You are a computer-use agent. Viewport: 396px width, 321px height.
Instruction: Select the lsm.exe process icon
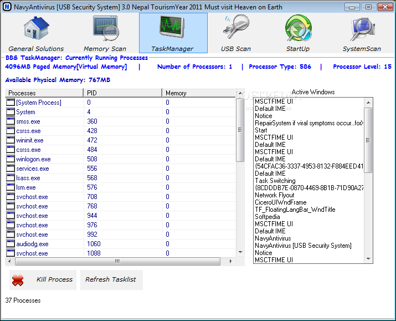(11, 187)
